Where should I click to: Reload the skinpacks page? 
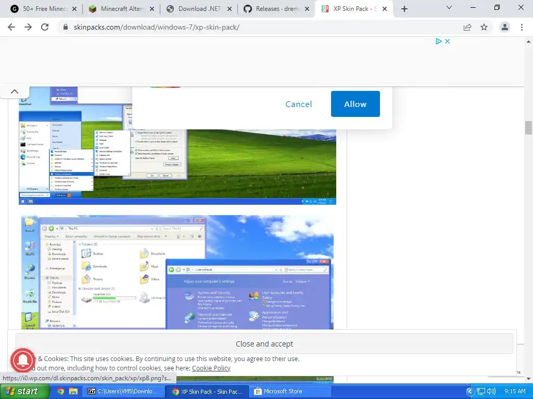(45, 27)
